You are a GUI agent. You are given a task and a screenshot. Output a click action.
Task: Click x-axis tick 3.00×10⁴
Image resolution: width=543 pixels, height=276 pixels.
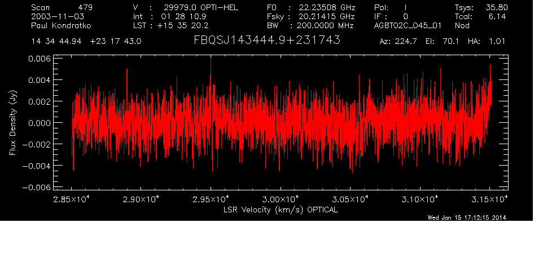point(281,199)
